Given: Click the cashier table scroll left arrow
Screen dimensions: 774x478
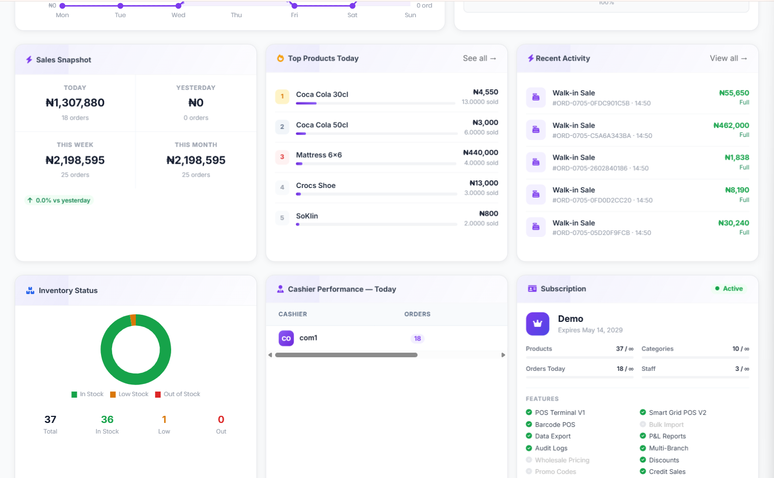Looking at the screenshot, I should click(x=270, y=355).
